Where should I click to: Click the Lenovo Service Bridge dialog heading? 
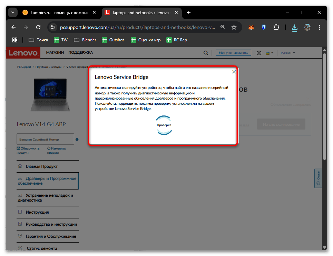121,77
